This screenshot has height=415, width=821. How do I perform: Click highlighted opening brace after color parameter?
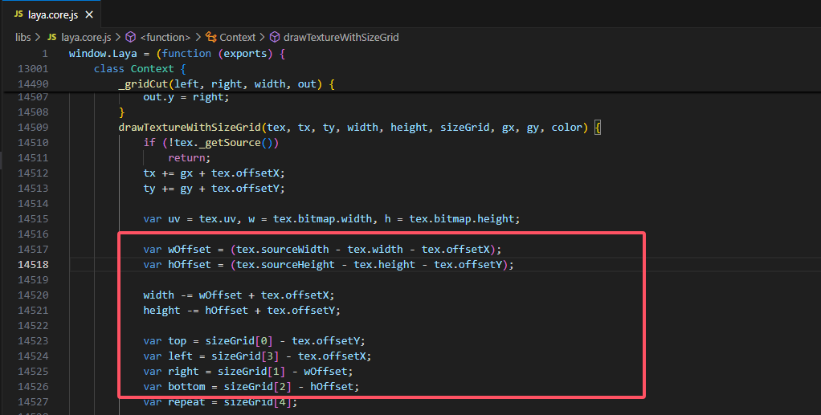(597, 127)
